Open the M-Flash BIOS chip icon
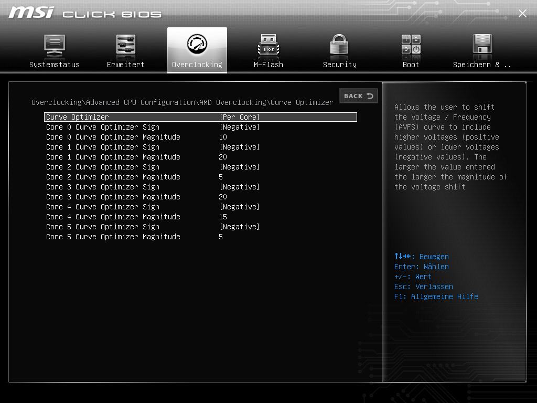Viewport: 537px width, 403px height. point(268,45)
